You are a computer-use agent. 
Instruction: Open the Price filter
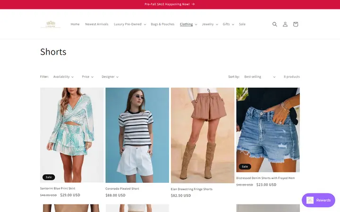pyautogui.click(x=88, y=77)
